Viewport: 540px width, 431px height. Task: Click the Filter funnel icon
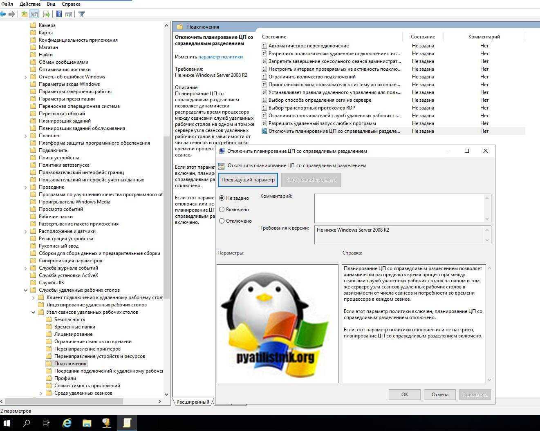tap(82, 14)
